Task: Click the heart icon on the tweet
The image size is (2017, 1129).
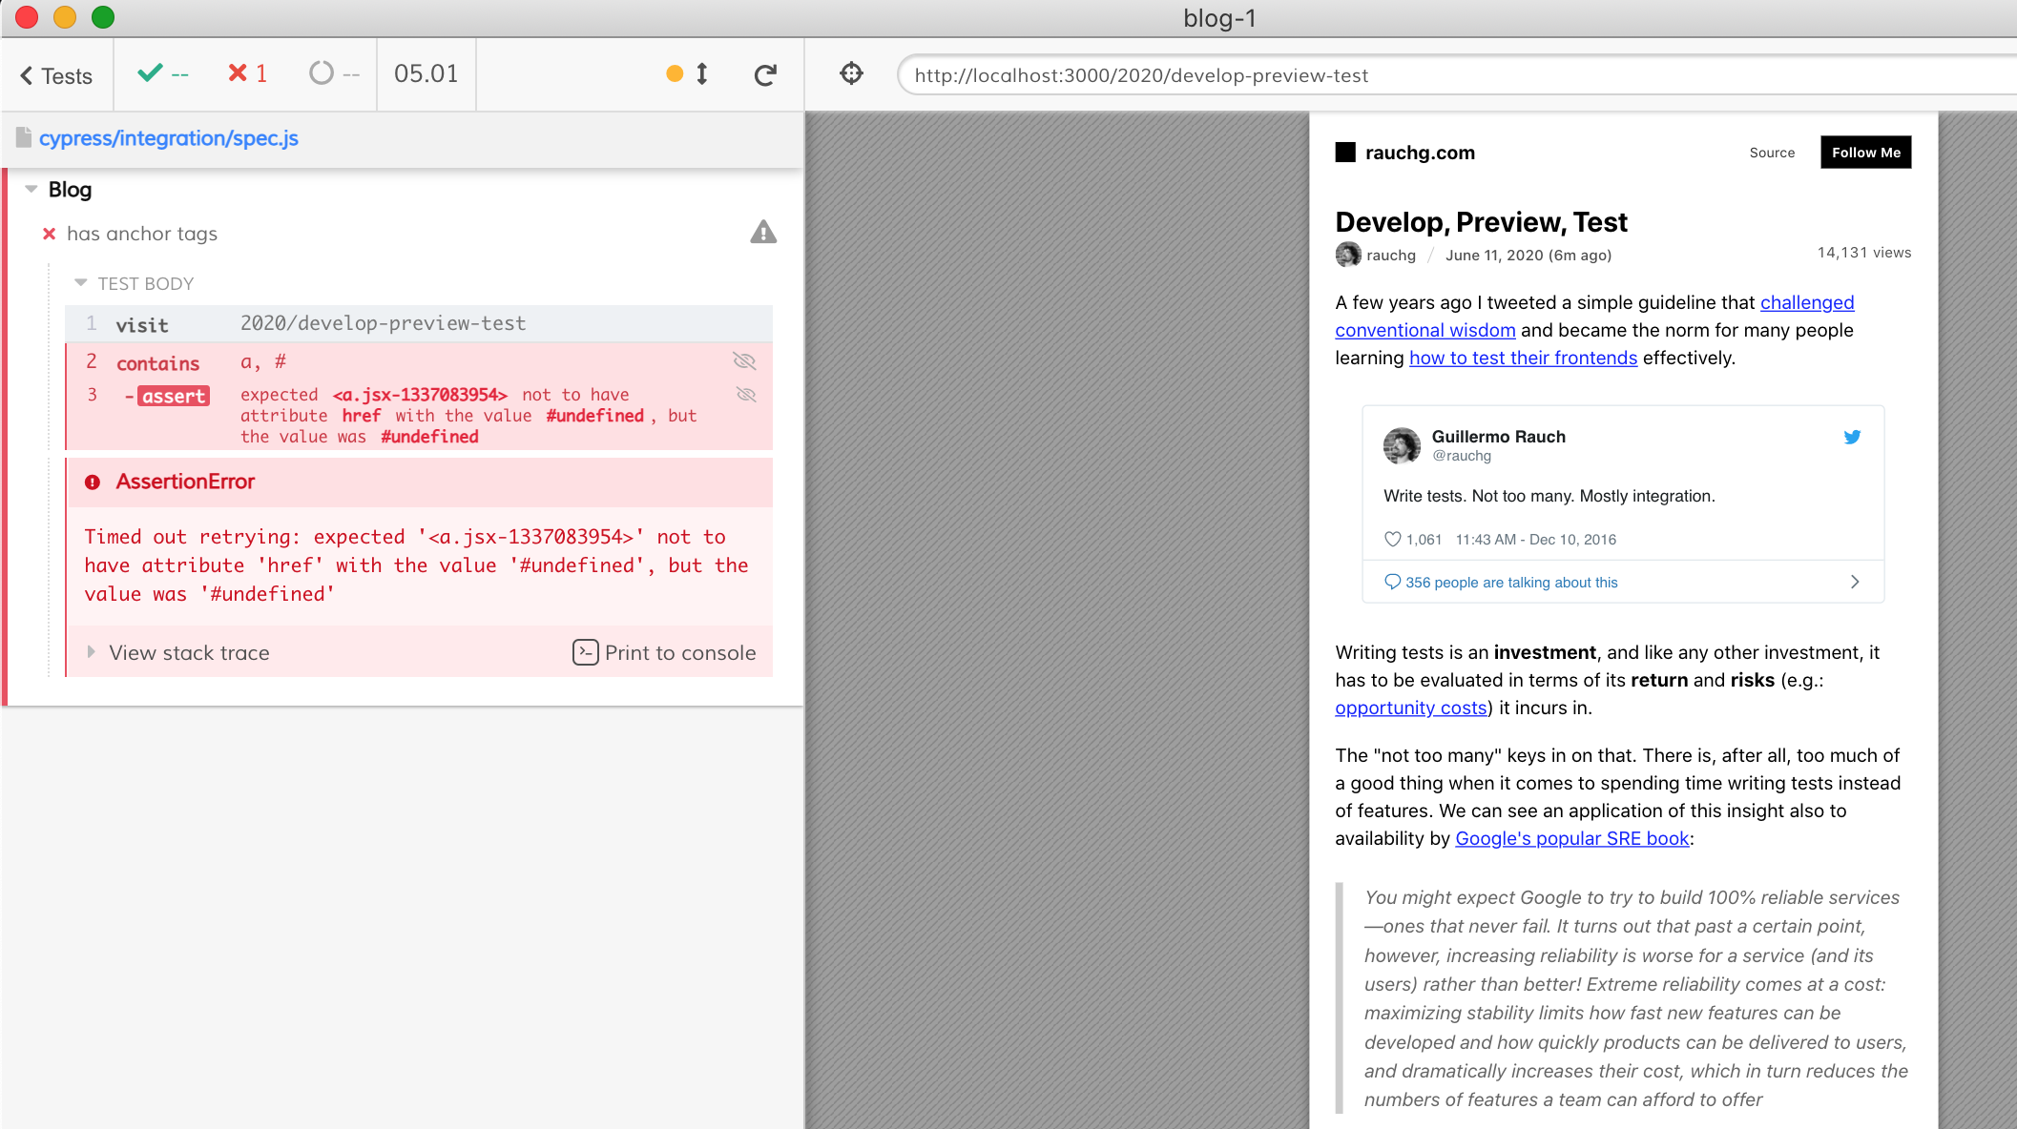Action: (x=1392, y=539)
